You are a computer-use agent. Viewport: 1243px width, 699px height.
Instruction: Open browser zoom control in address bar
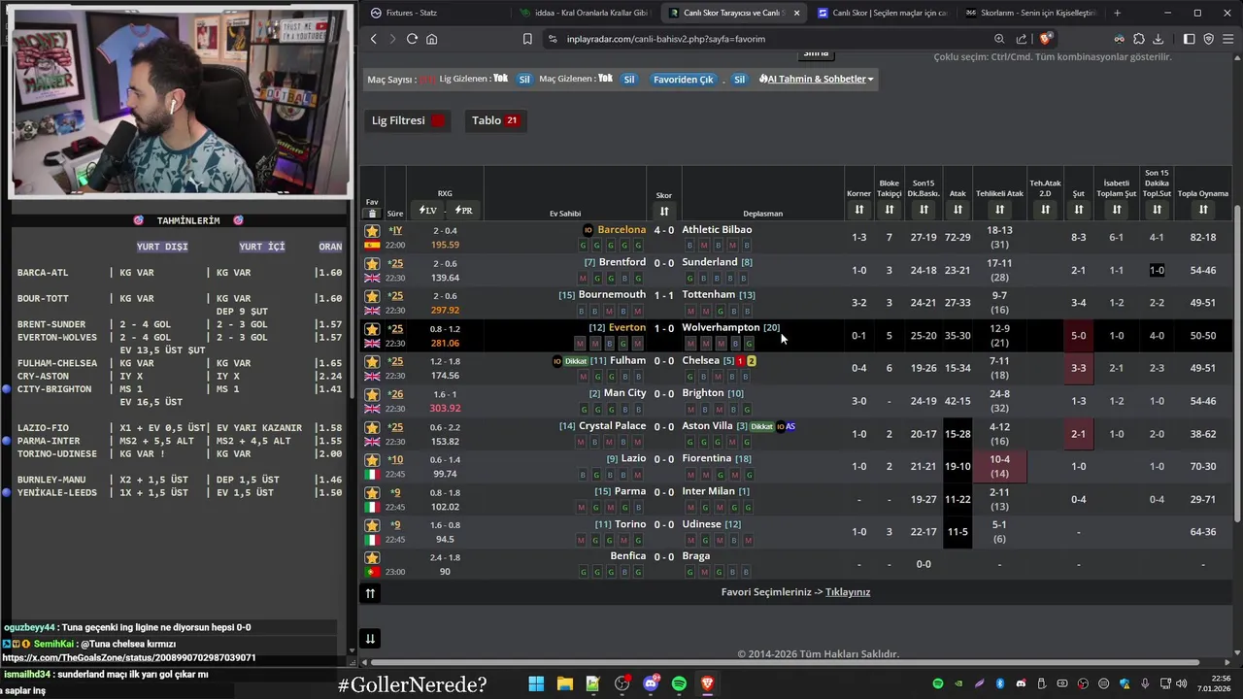click(999, 39)
